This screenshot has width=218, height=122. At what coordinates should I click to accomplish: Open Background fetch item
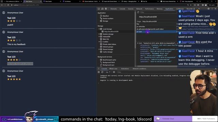pos(109,62)
